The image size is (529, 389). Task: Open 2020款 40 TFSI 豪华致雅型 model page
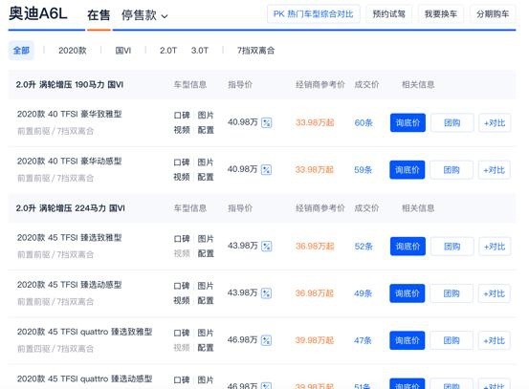69,114
